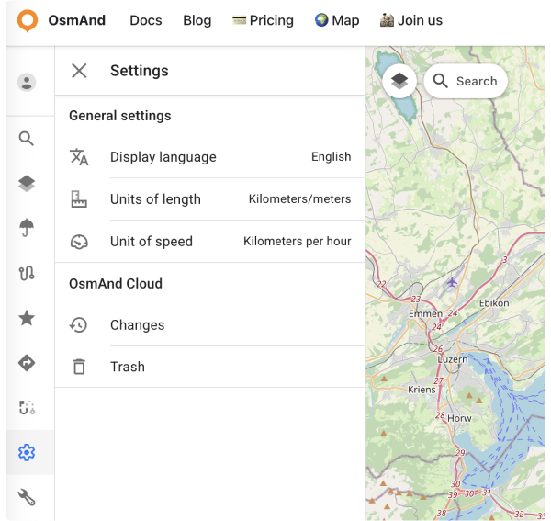The image size is (551, 521).
Task: Change the Display language setting
Action: pyautogui.click(x=210, y=157)
